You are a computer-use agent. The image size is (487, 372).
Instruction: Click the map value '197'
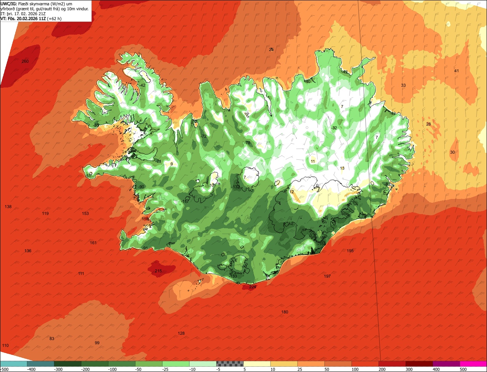327,276
